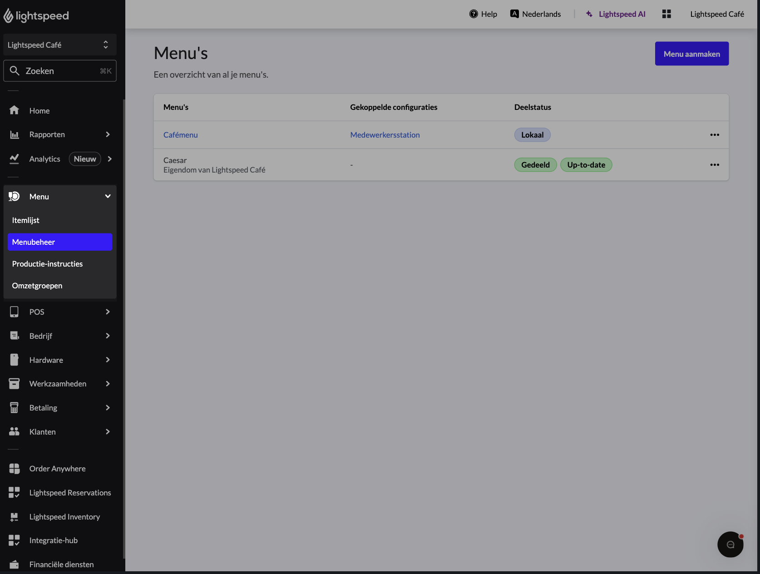Expand the Klanten submenu chevron

pyautogui.click(x=108, y=431)
